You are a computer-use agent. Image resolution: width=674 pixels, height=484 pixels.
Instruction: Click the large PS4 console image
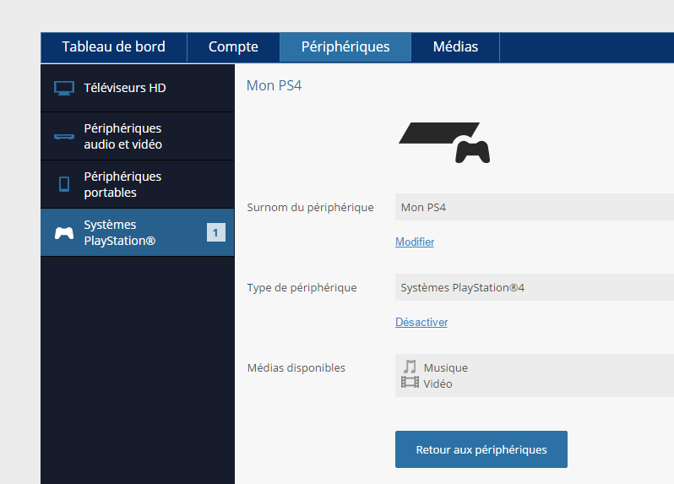click(x=444, y=142)
